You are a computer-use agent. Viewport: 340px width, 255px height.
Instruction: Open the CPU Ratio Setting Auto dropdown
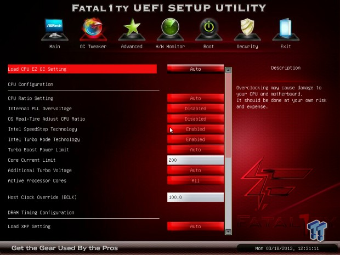tap(195, 98)
